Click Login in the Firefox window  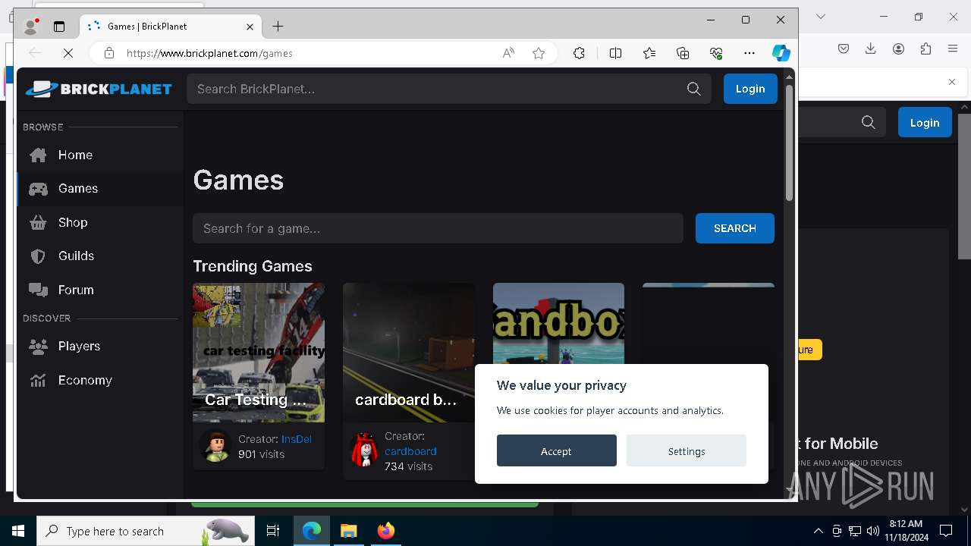tap(925, 123)
